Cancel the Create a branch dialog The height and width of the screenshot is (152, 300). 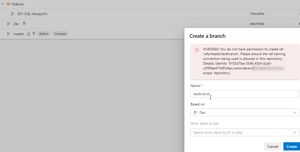click(273, 146)
